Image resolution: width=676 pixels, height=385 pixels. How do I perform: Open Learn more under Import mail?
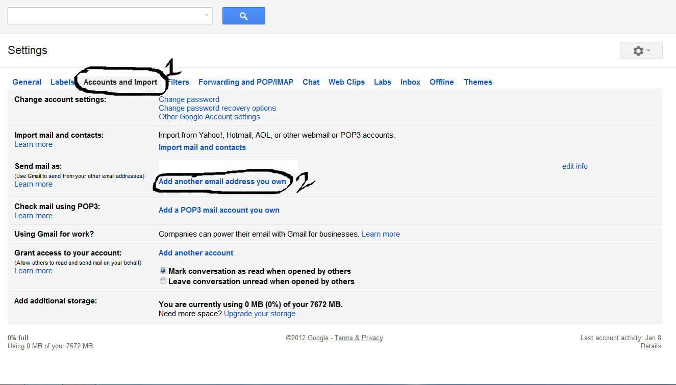(x=33, y=144)
